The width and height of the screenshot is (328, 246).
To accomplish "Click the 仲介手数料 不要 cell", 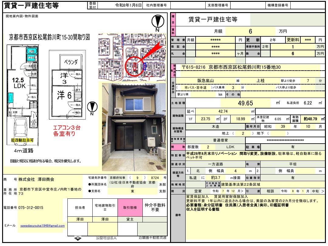I will coord(155,208).
